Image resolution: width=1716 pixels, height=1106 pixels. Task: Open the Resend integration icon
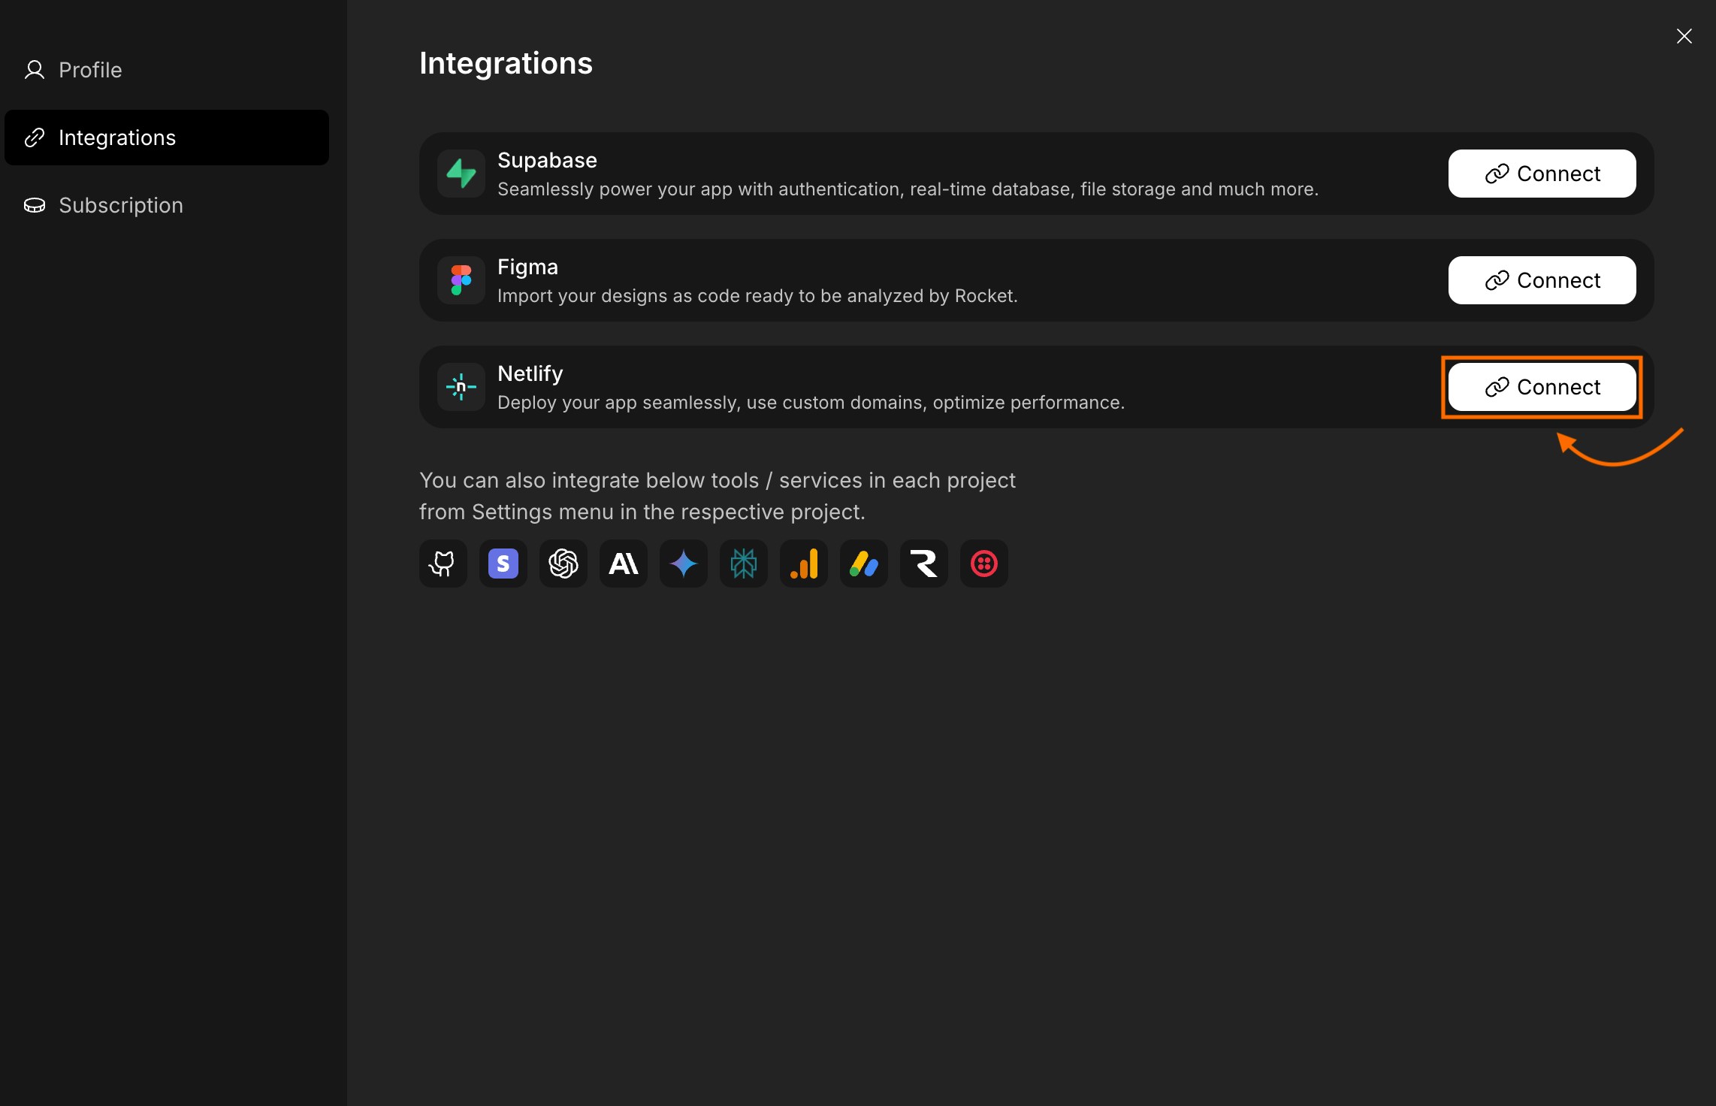click(923, 564)
